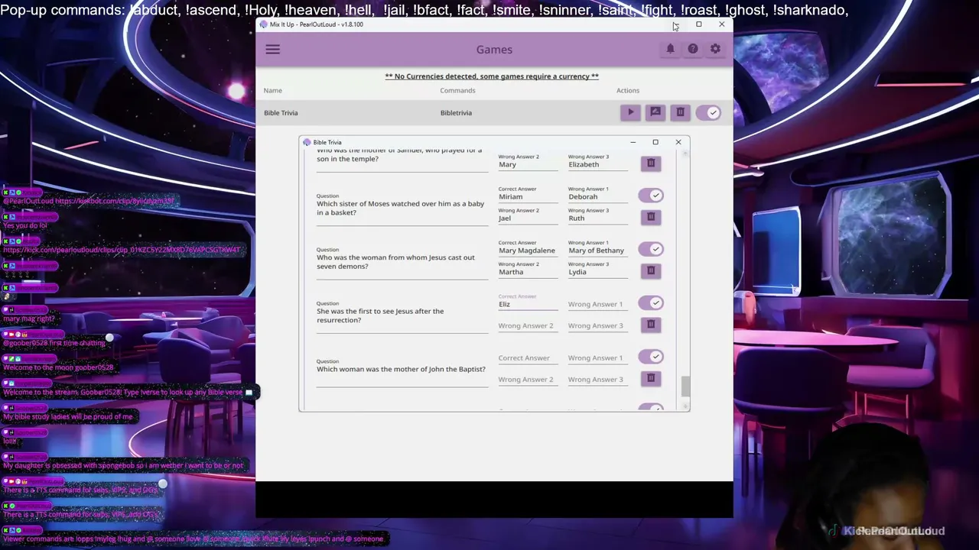
Task: Click Wrong Answer 1 for resurrection question
Action: 597,304
